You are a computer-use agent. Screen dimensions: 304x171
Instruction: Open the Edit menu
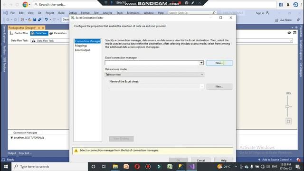coord(21,13)
